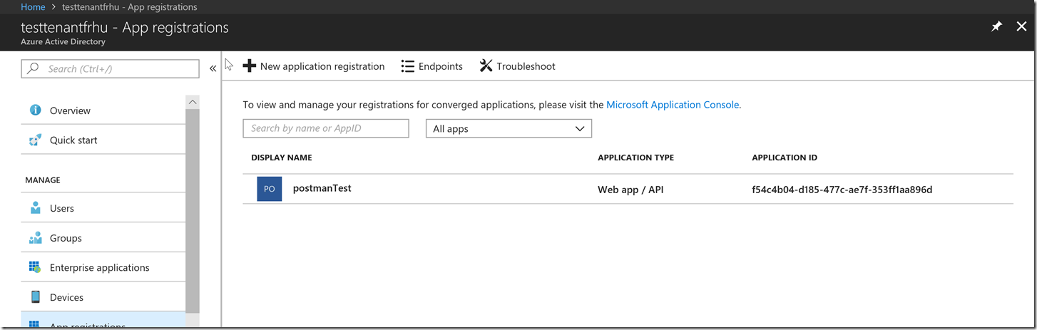Follow the Microsoft Application Console link

pos(673,105)
